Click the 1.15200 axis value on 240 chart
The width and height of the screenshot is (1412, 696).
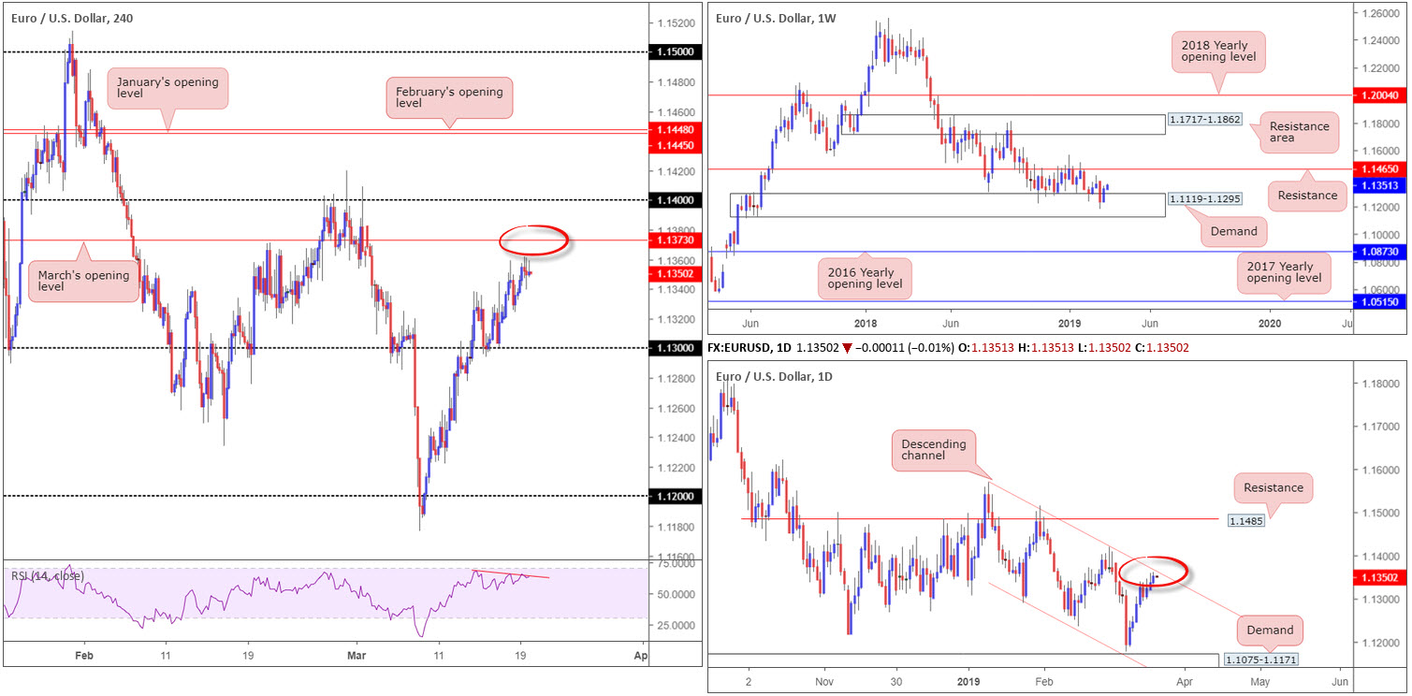tap(677, 23)
